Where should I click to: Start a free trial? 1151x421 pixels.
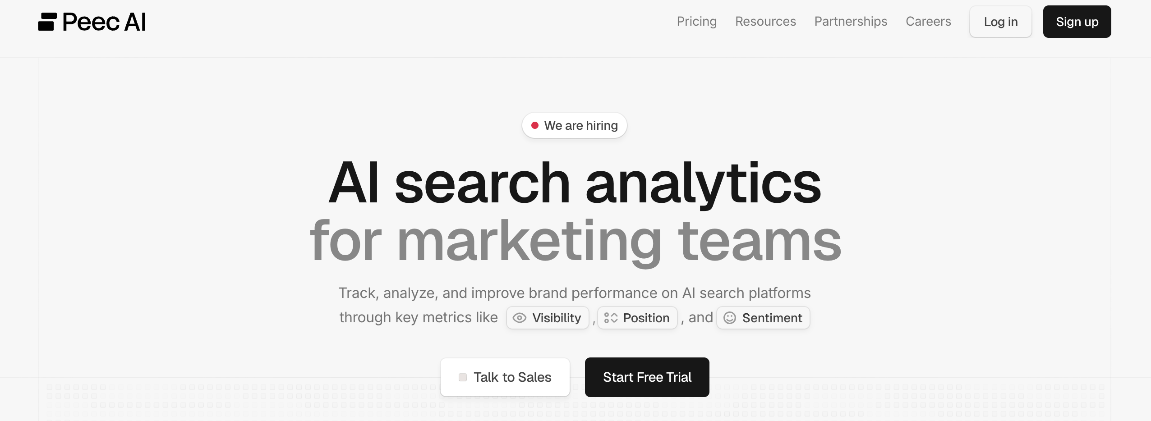[x=647, y=377]
